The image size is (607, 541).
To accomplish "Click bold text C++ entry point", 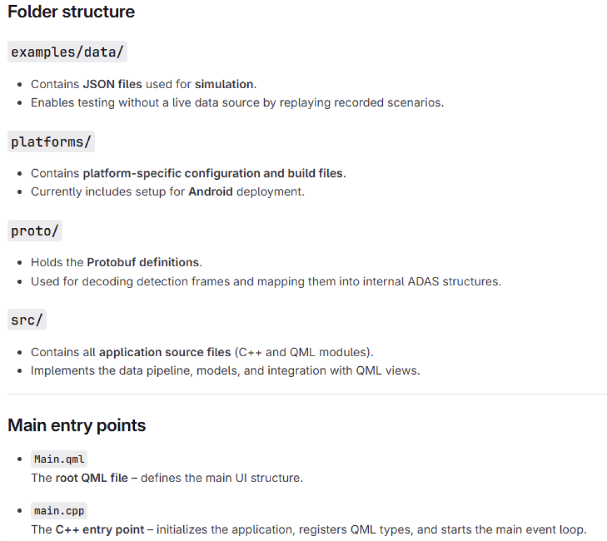I will (x=100, y=529).
